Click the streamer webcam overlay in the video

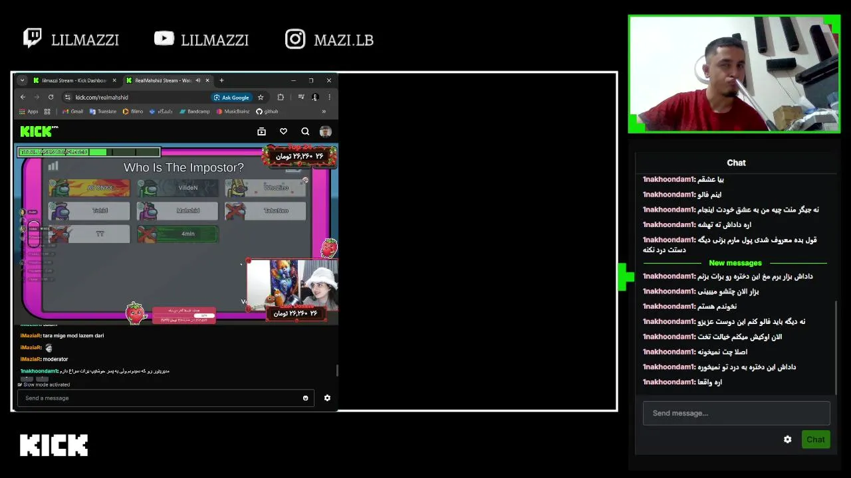293,284
